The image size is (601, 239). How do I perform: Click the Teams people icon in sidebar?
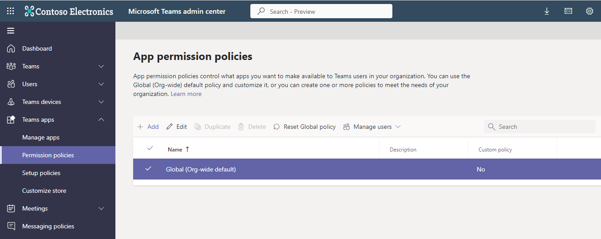(11, 66)
